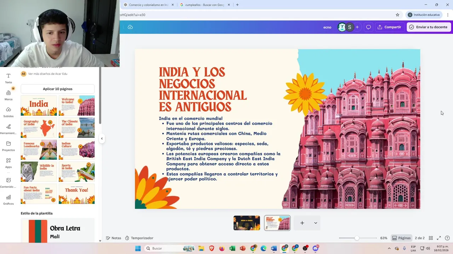Apply all with Aplicar 10 páginas

point(58,89)
